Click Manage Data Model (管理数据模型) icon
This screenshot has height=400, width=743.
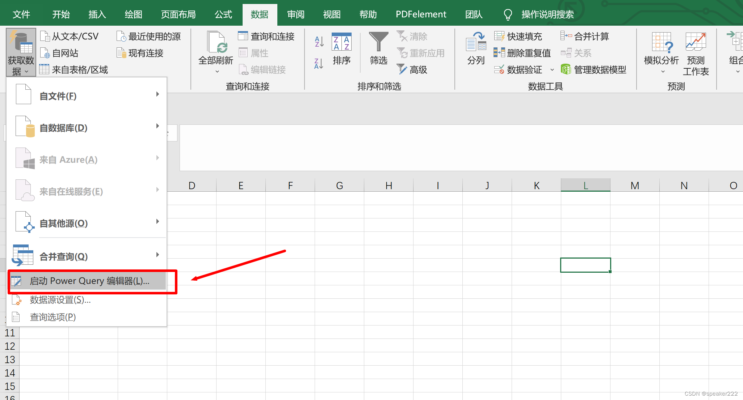(x=566, y=69)
